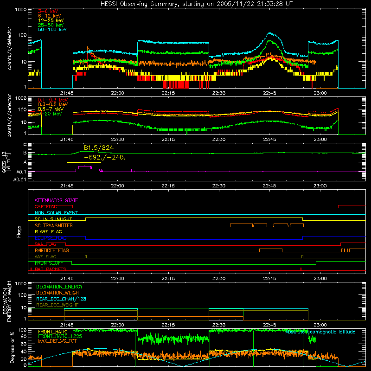Click the yellow flare duration bar in the GOES panel
The width and height of the screenshot is (371, 371).
tap(84, 162)
